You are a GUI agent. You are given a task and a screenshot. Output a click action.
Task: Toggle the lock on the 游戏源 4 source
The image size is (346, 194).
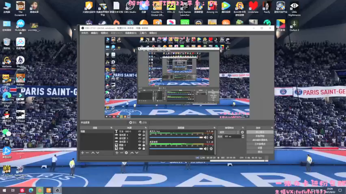point(144,135)
